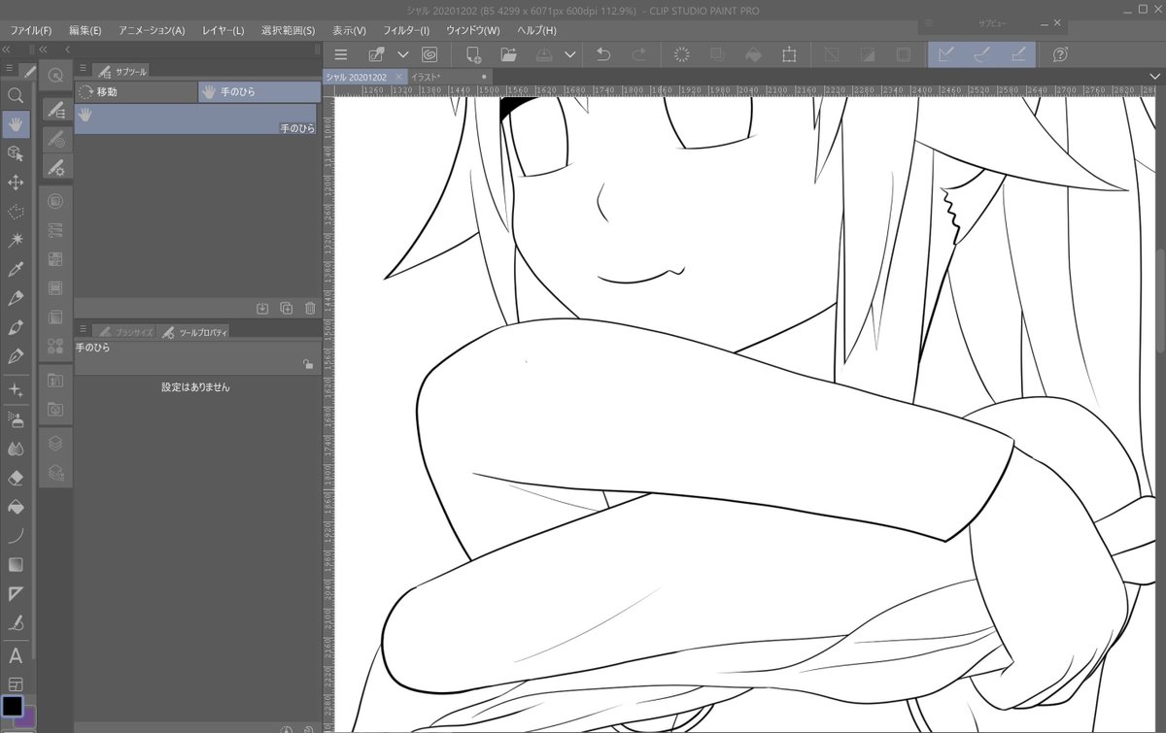Collapse the sub tool dock double-chevron
Image resolution: width=1166 pixels, height=733 pixels.
coord(44,49)
